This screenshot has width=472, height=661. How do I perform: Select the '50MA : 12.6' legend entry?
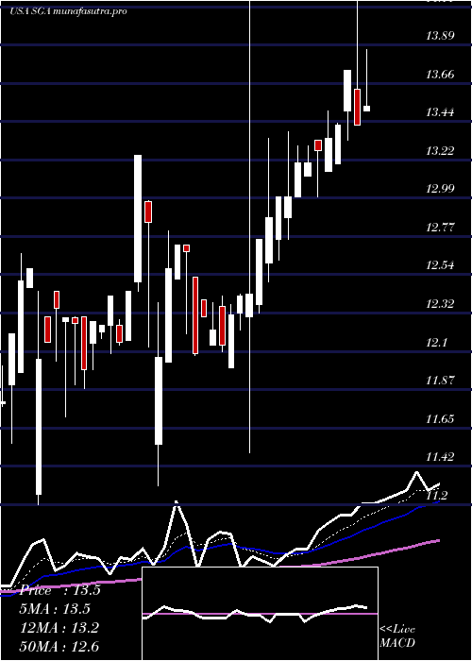point(59,646)
